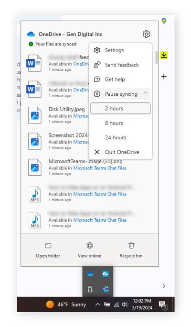Open the notification center icon

pos(163,305)
